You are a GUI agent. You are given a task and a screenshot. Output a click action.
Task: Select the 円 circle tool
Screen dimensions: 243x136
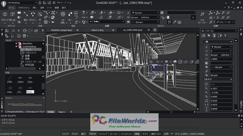pos(40,16)
